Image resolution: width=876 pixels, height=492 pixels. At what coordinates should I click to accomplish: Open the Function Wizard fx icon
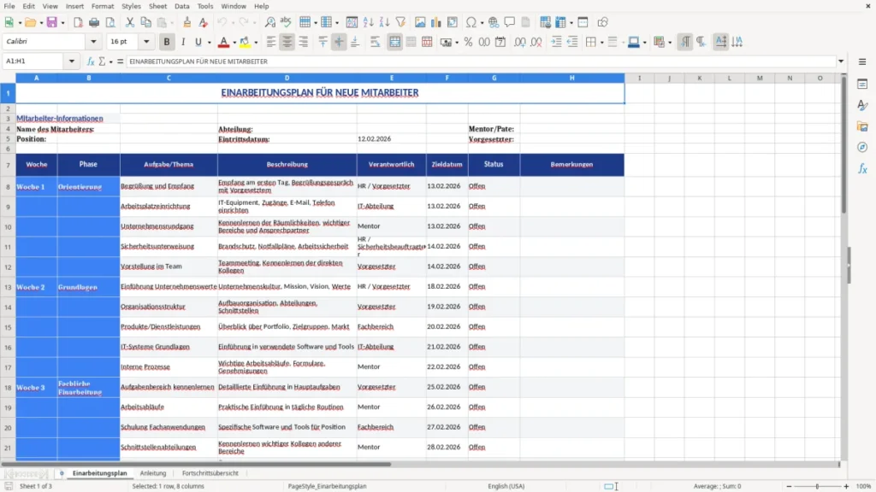(91, 61)
